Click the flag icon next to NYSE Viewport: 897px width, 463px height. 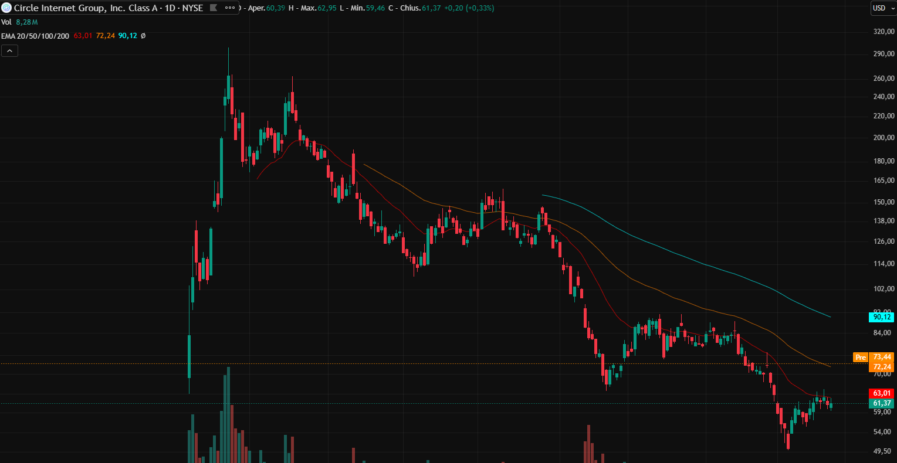tap(213, 8)
